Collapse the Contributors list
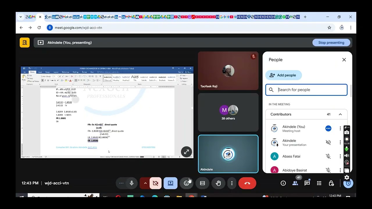The height and width of the screenshot is (209, 372). (340, 114)
